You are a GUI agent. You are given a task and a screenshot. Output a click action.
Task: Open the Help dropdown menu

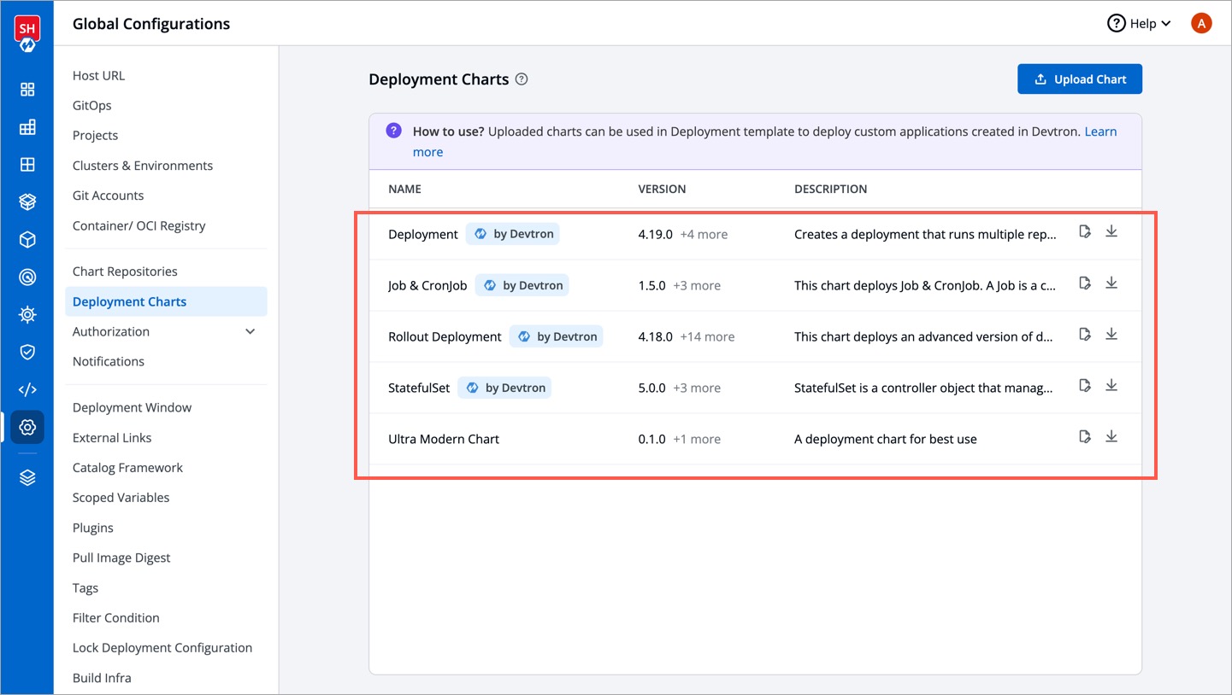point(1139,24)
